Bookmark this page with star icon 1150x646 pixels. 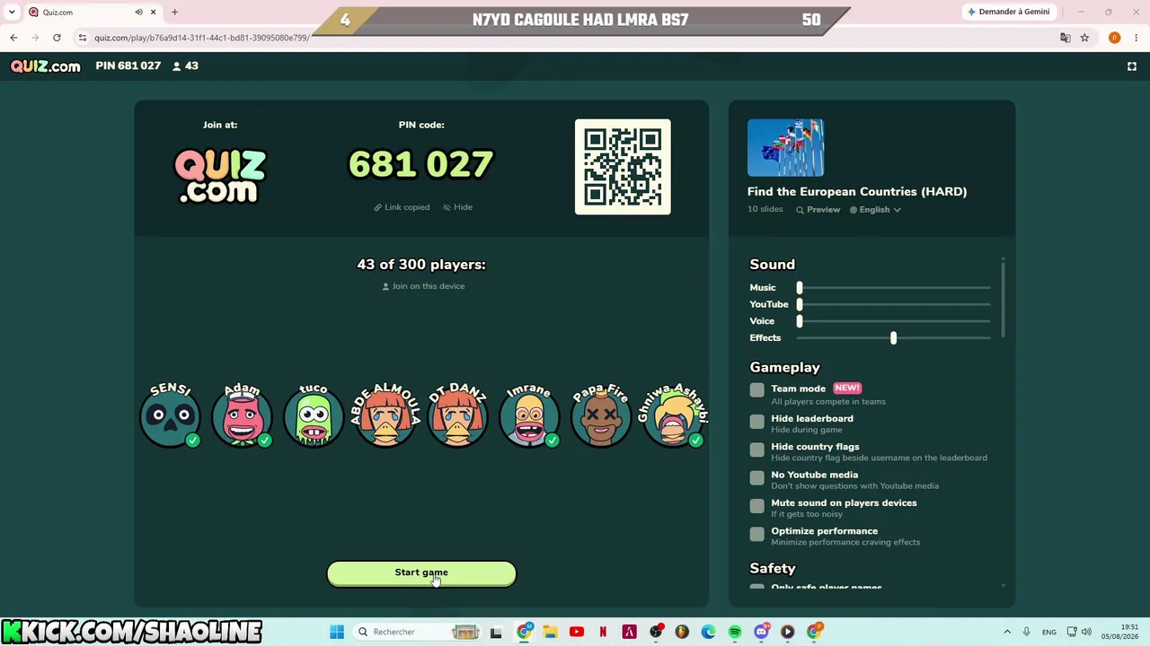click(x=1084, y=38)
